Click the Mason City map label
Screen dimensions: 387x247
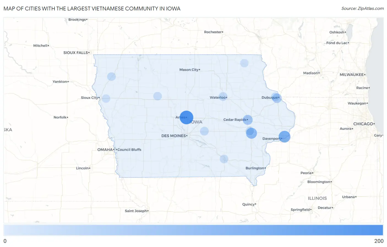click(x=189, y=70)
